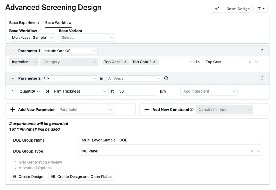Open the save options icon menu
This screenshot has width=276, height=190.
[261, 9]
